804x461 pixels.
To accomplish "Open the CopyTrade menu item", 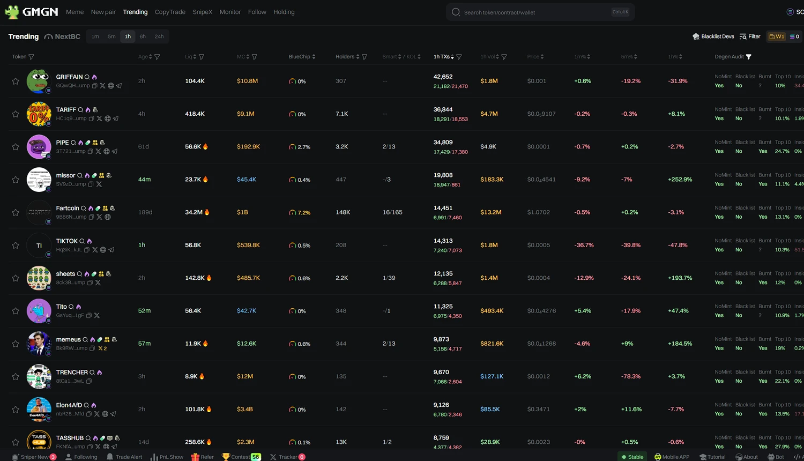I will 170,12.
